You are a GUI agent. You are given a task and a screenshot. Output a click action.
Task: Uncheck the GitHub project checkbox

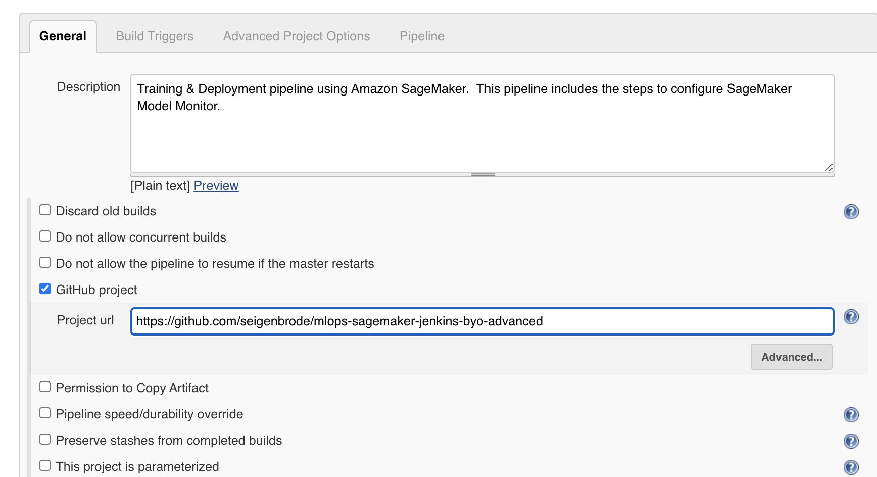point(45,289)
